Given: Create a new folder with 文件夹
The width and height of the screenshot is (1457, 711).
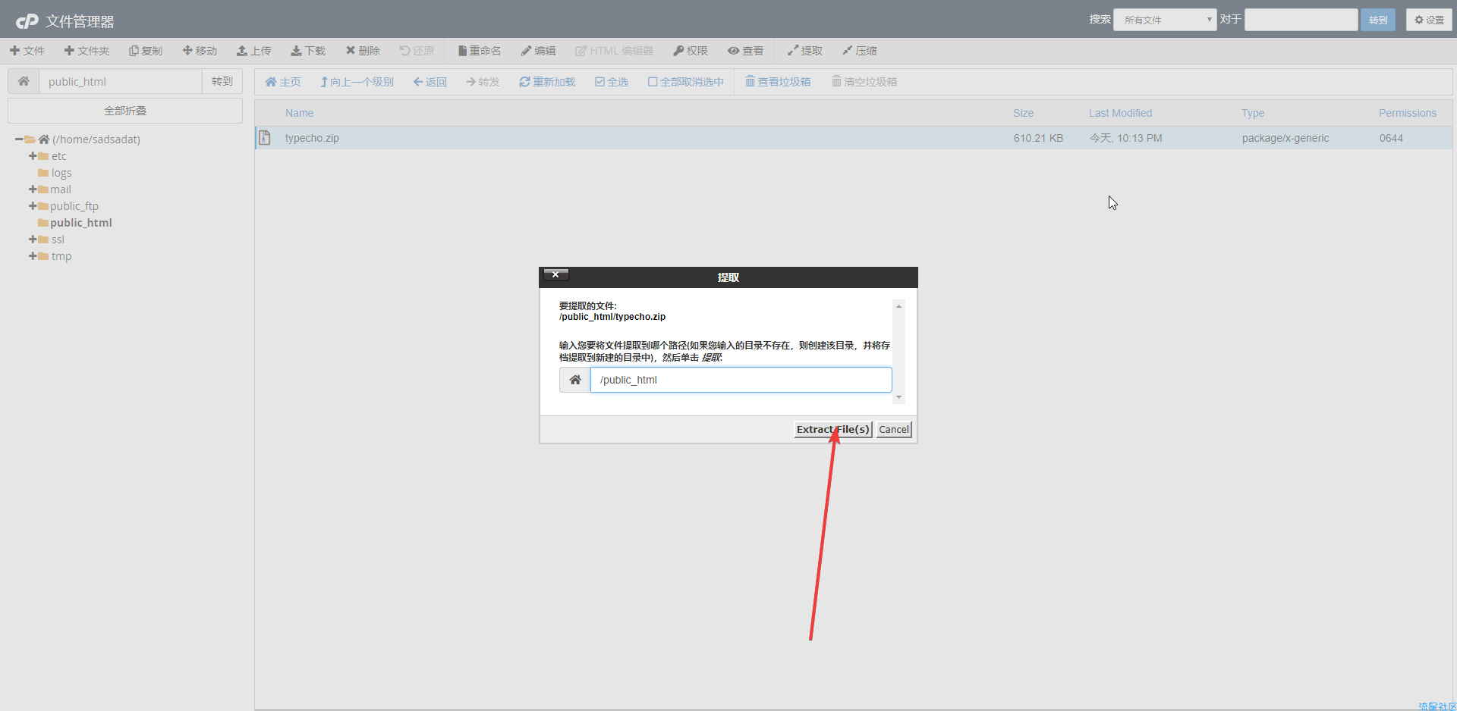Looking at the screenshot, I should coord(87,51).
